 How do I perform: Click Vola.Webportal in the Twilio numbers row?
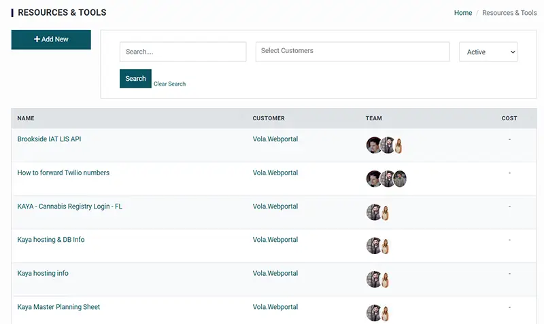(x=275, y=173)
